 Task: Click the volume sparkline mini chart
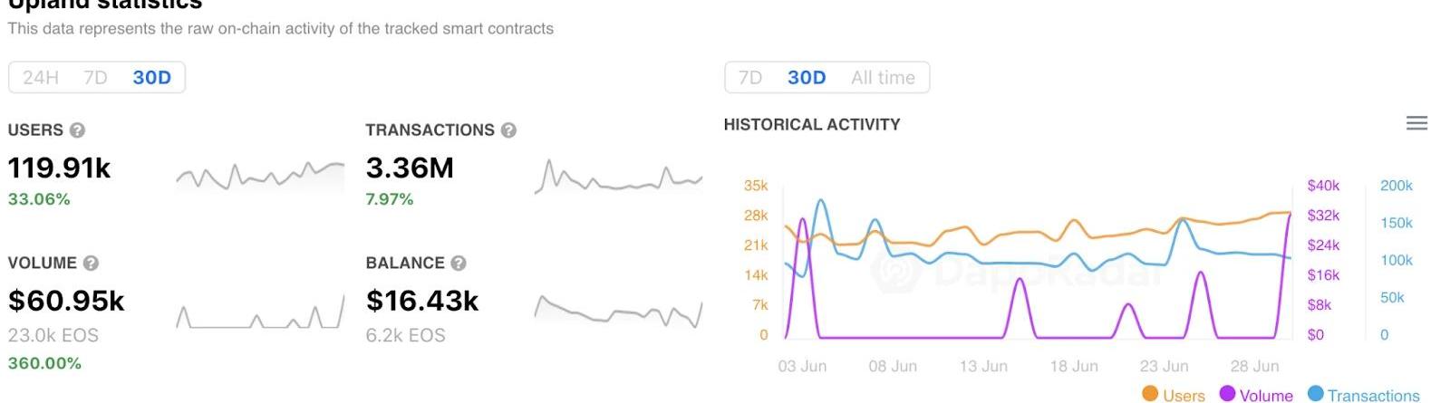click(x=260, y=313)
